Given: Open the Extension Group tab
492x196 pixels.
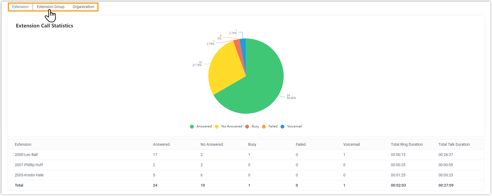Looking at the screenshot, I should pyautogui.click(x=50, y=7).
